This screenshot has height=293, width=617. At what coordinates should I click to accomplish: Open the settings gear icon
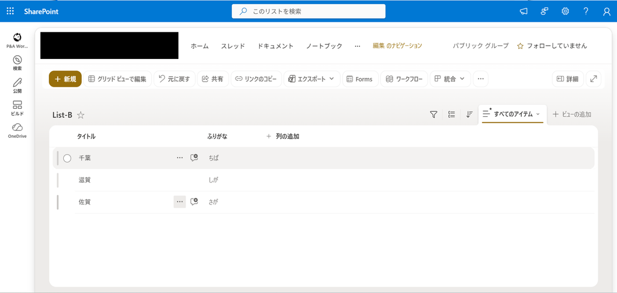565,11
